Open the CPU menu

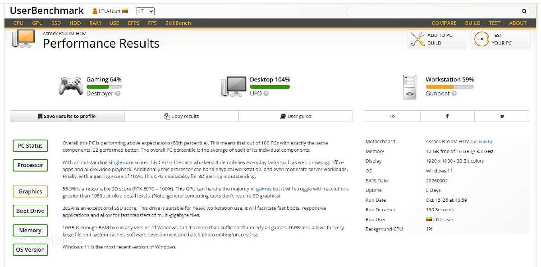point(18,23)
